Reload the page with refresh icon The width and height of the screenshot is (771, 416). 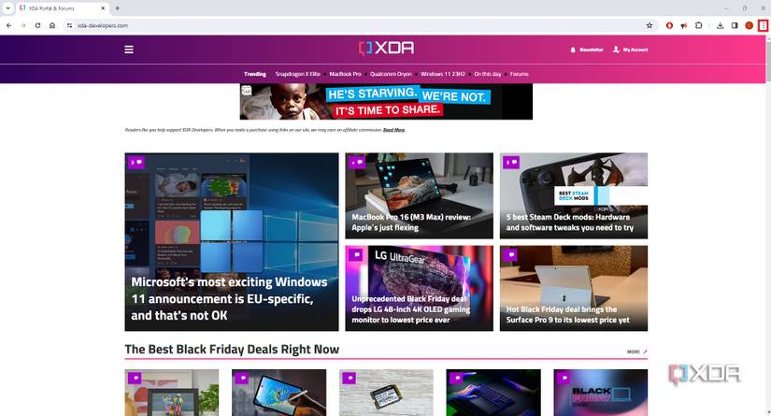38,25
